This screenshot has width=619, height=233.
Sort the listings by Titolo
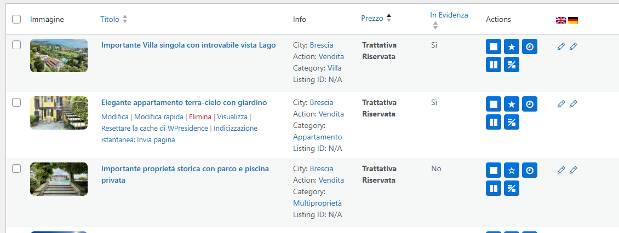[x=110, y=19]
